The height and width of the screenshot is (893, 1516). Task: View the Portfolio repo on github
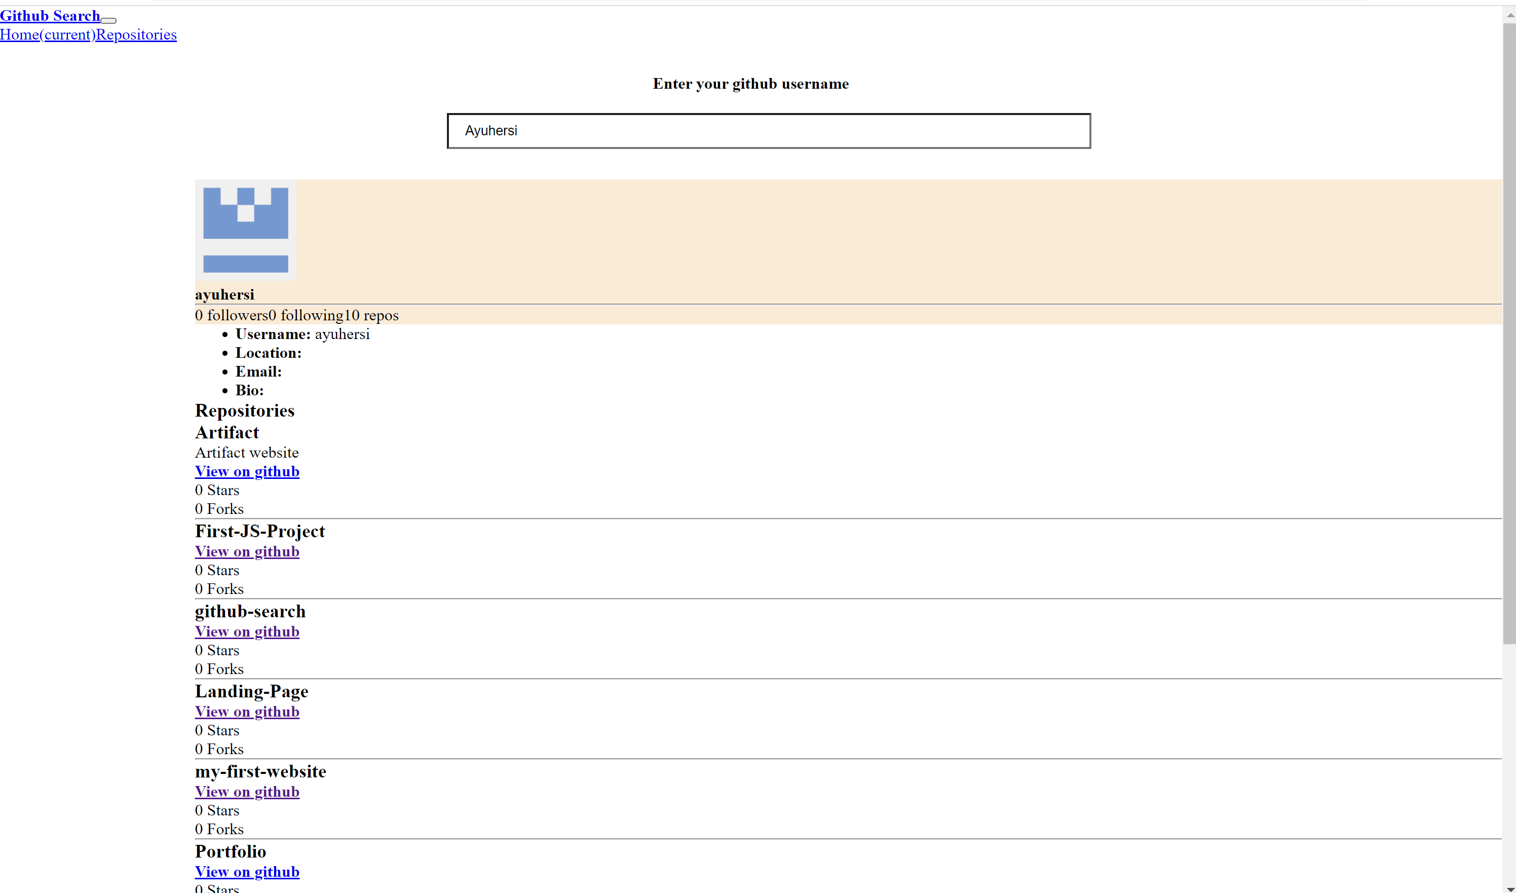coord(247,871)
